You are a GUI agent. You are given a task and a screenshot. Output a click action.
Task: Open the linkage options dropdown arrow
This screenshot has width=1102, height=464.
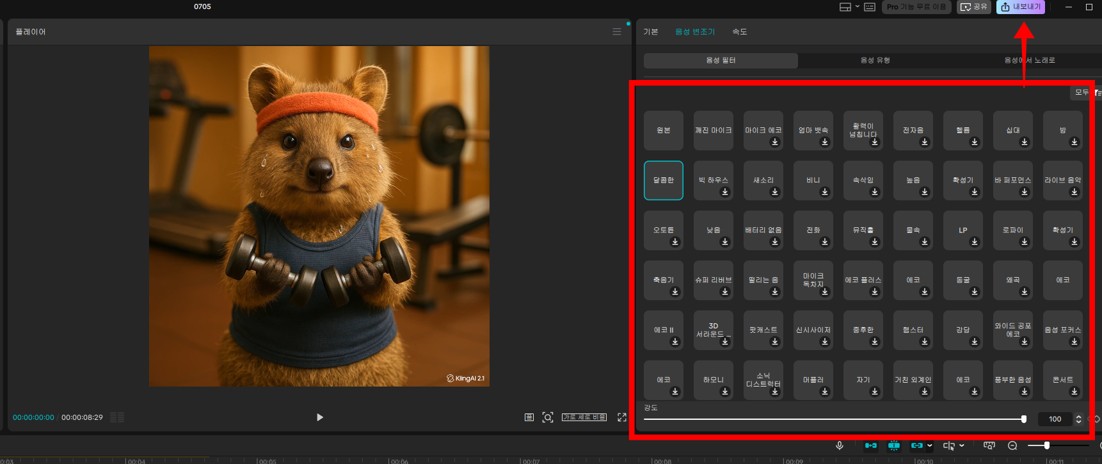point(930,445)
